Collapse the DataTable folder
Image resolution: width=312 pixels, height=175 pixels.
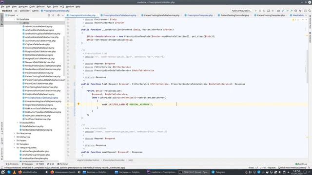[15, 19]
